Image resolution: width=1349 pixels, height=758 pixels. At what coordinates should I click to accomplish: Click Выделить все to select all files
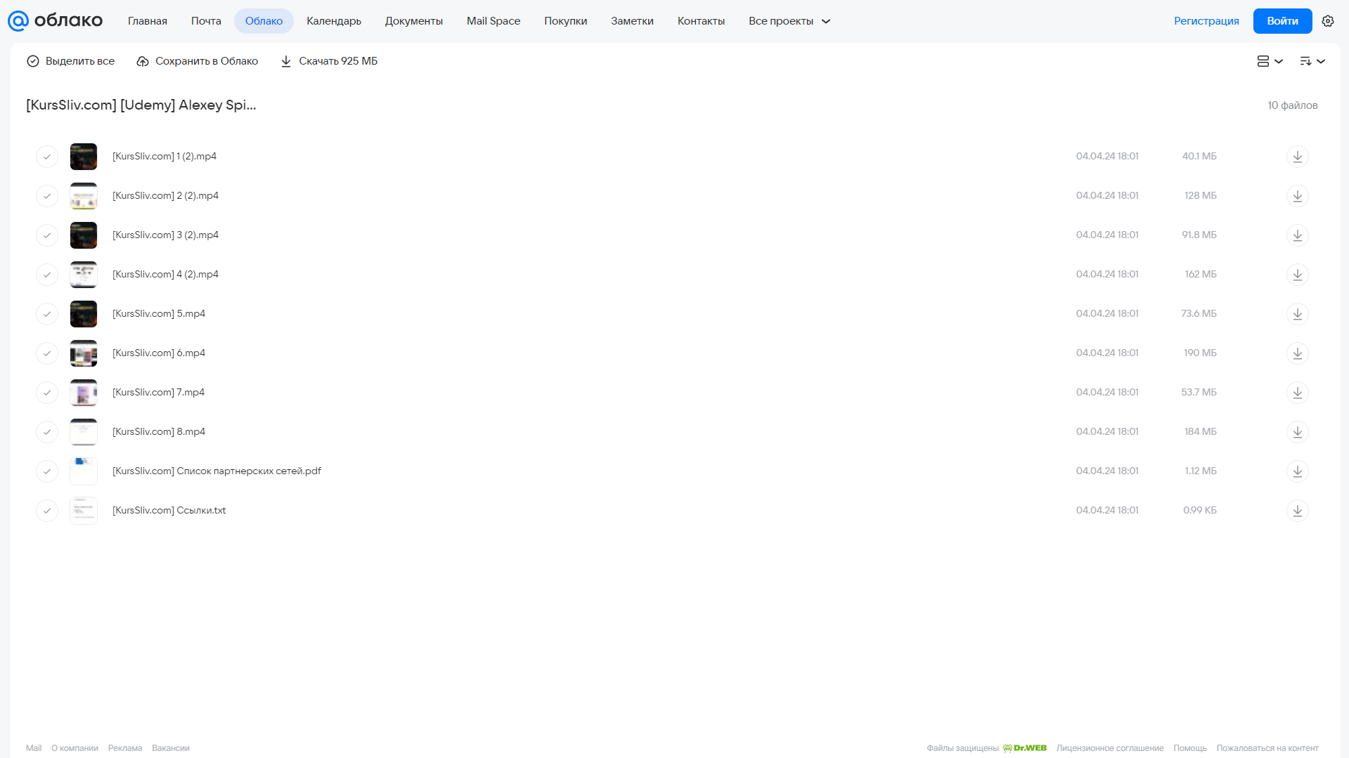pos(70,61)
